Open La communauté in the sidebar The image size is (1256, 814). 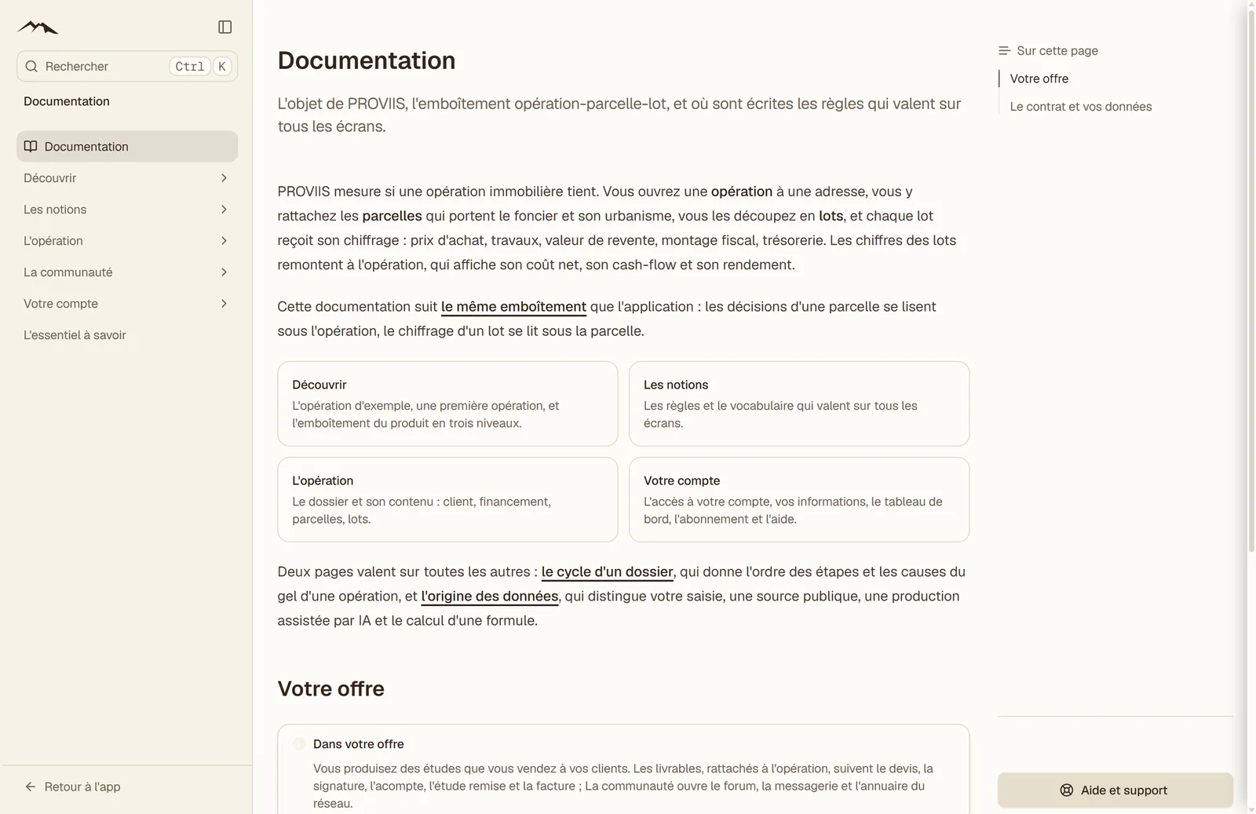pos(127,272)
